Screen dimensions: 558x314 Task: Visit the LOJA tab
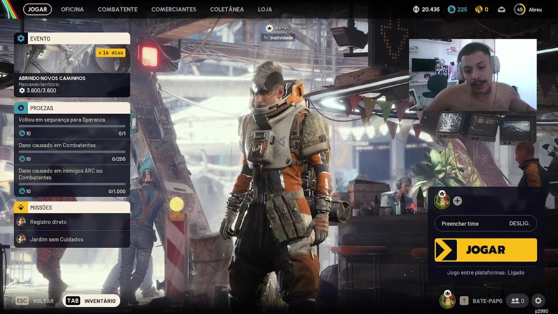pyautogui.click(x=265, y=9)
